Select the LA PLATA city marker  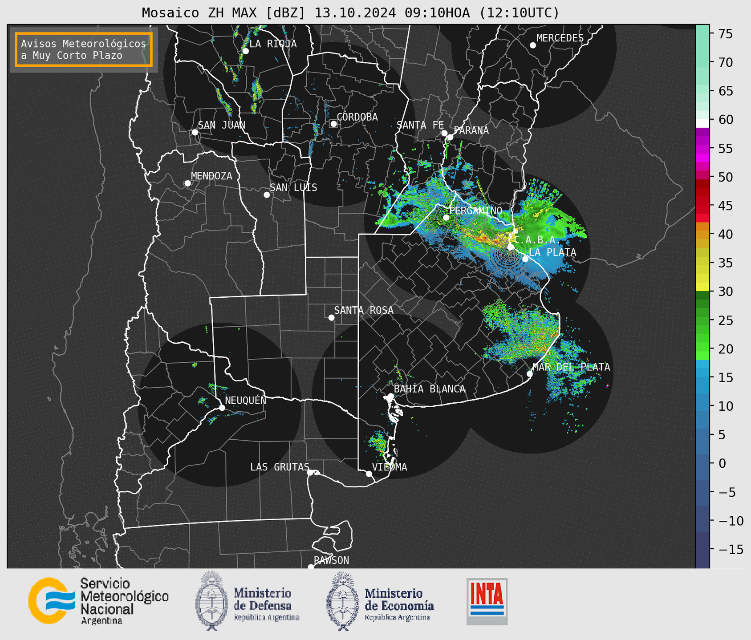coord(525,259)
